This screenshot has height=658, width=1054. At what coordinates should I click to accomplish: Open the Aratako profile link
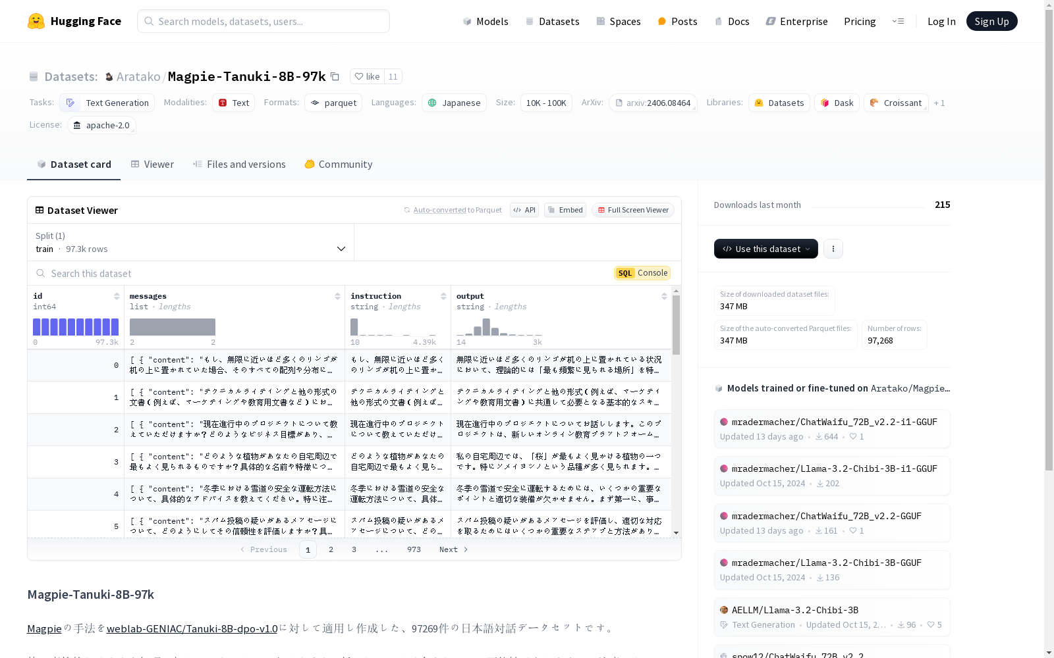click(x=138, y=76)
